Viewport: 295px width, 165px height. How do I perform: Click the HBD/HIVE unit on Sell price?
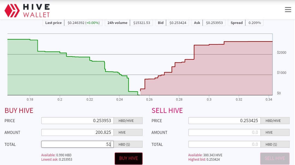pyautogui.click(x=275, y=121)
